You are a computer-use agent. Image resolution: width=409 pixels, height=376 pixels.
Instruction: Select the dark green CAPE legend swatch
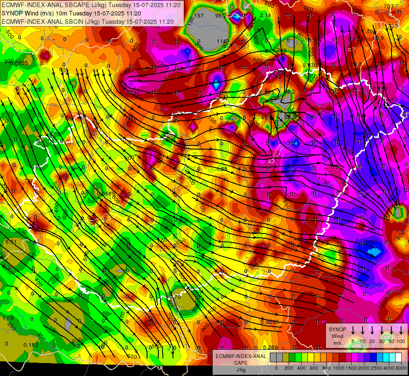(x=292, y=358)
